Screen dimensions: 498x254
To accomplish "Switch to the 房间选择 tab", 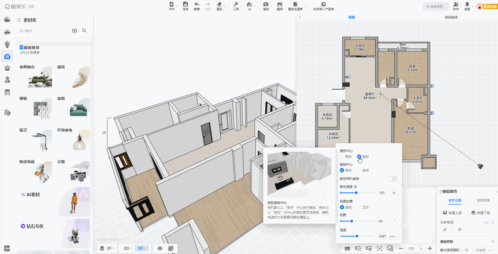I will [x=451, y=17].
